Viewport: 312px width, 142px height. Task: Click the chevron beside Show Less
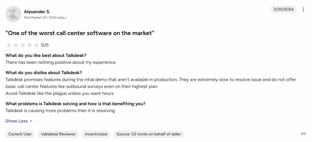(x=31, y=121)
